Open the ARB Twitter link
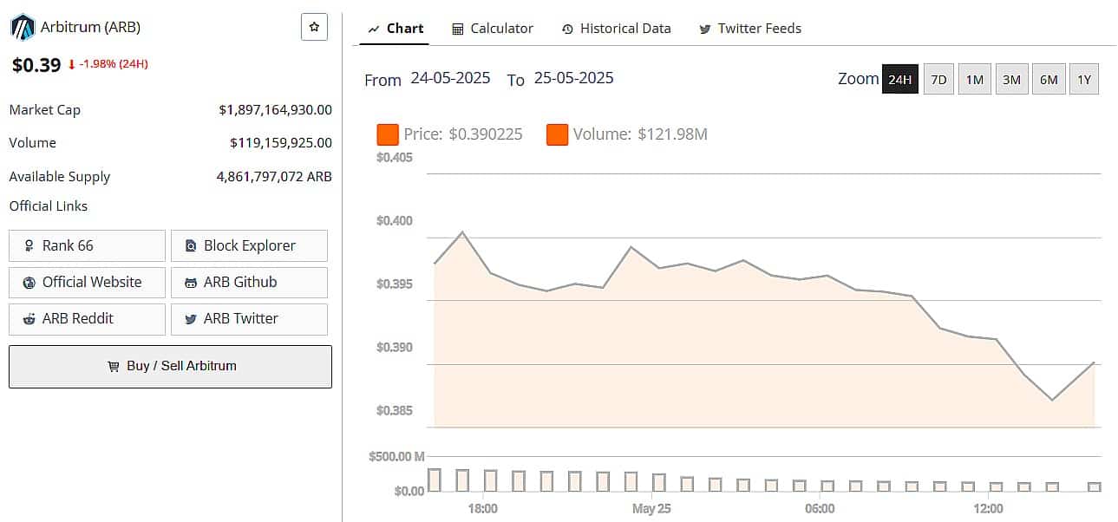This screenshot has height=522, width=1118. point(249,318)
